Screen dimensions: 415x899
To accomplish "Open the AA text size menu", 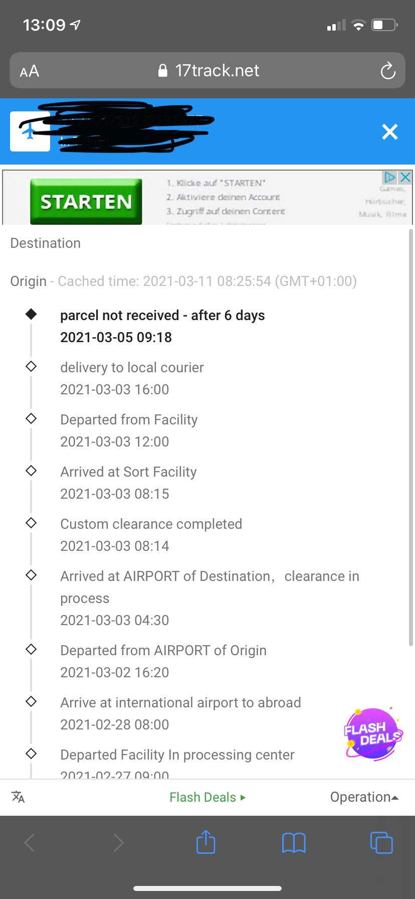I will click(x=30, y=71).
